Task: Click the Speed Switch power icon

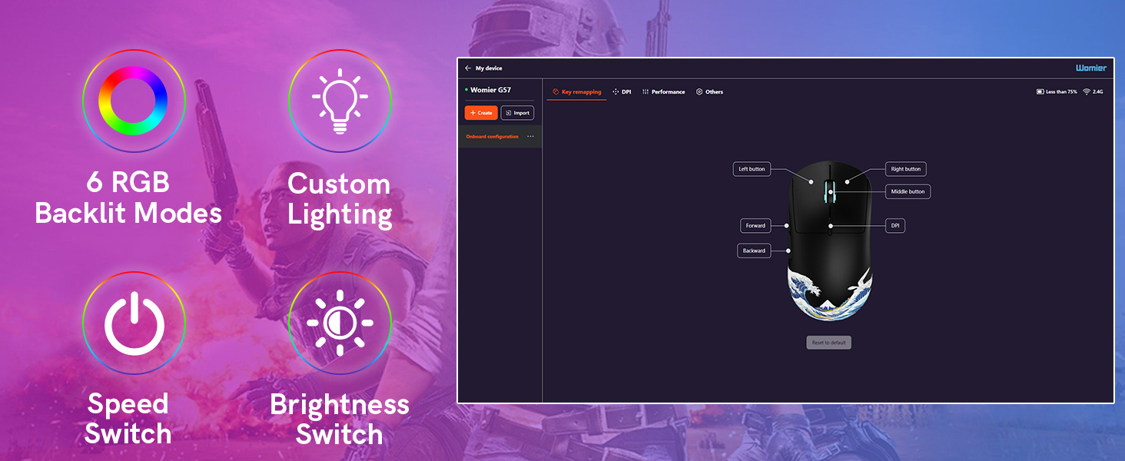Action: [134, 323]
